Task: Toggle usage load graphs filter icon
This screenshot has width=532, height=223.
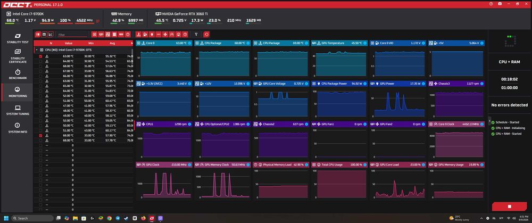Action: click(x=178, y=34)
